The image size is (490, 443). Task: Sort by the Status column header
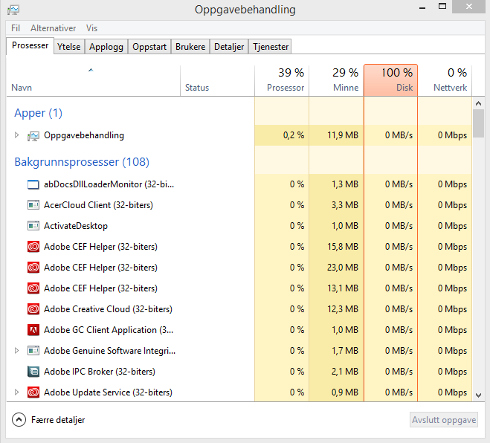pyautogui.click(x=218, y=80)
